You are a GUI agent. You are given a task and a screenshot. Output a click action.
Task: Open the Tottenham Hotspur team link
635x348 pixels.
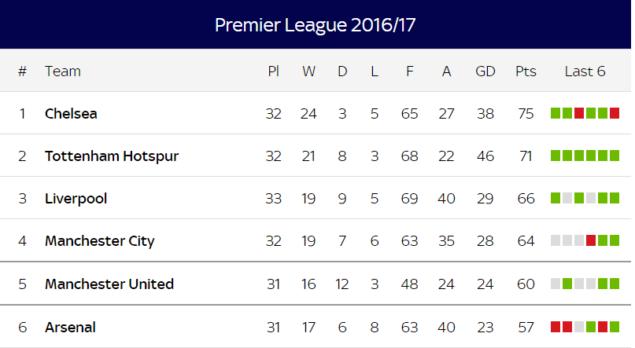coord(112,156)
